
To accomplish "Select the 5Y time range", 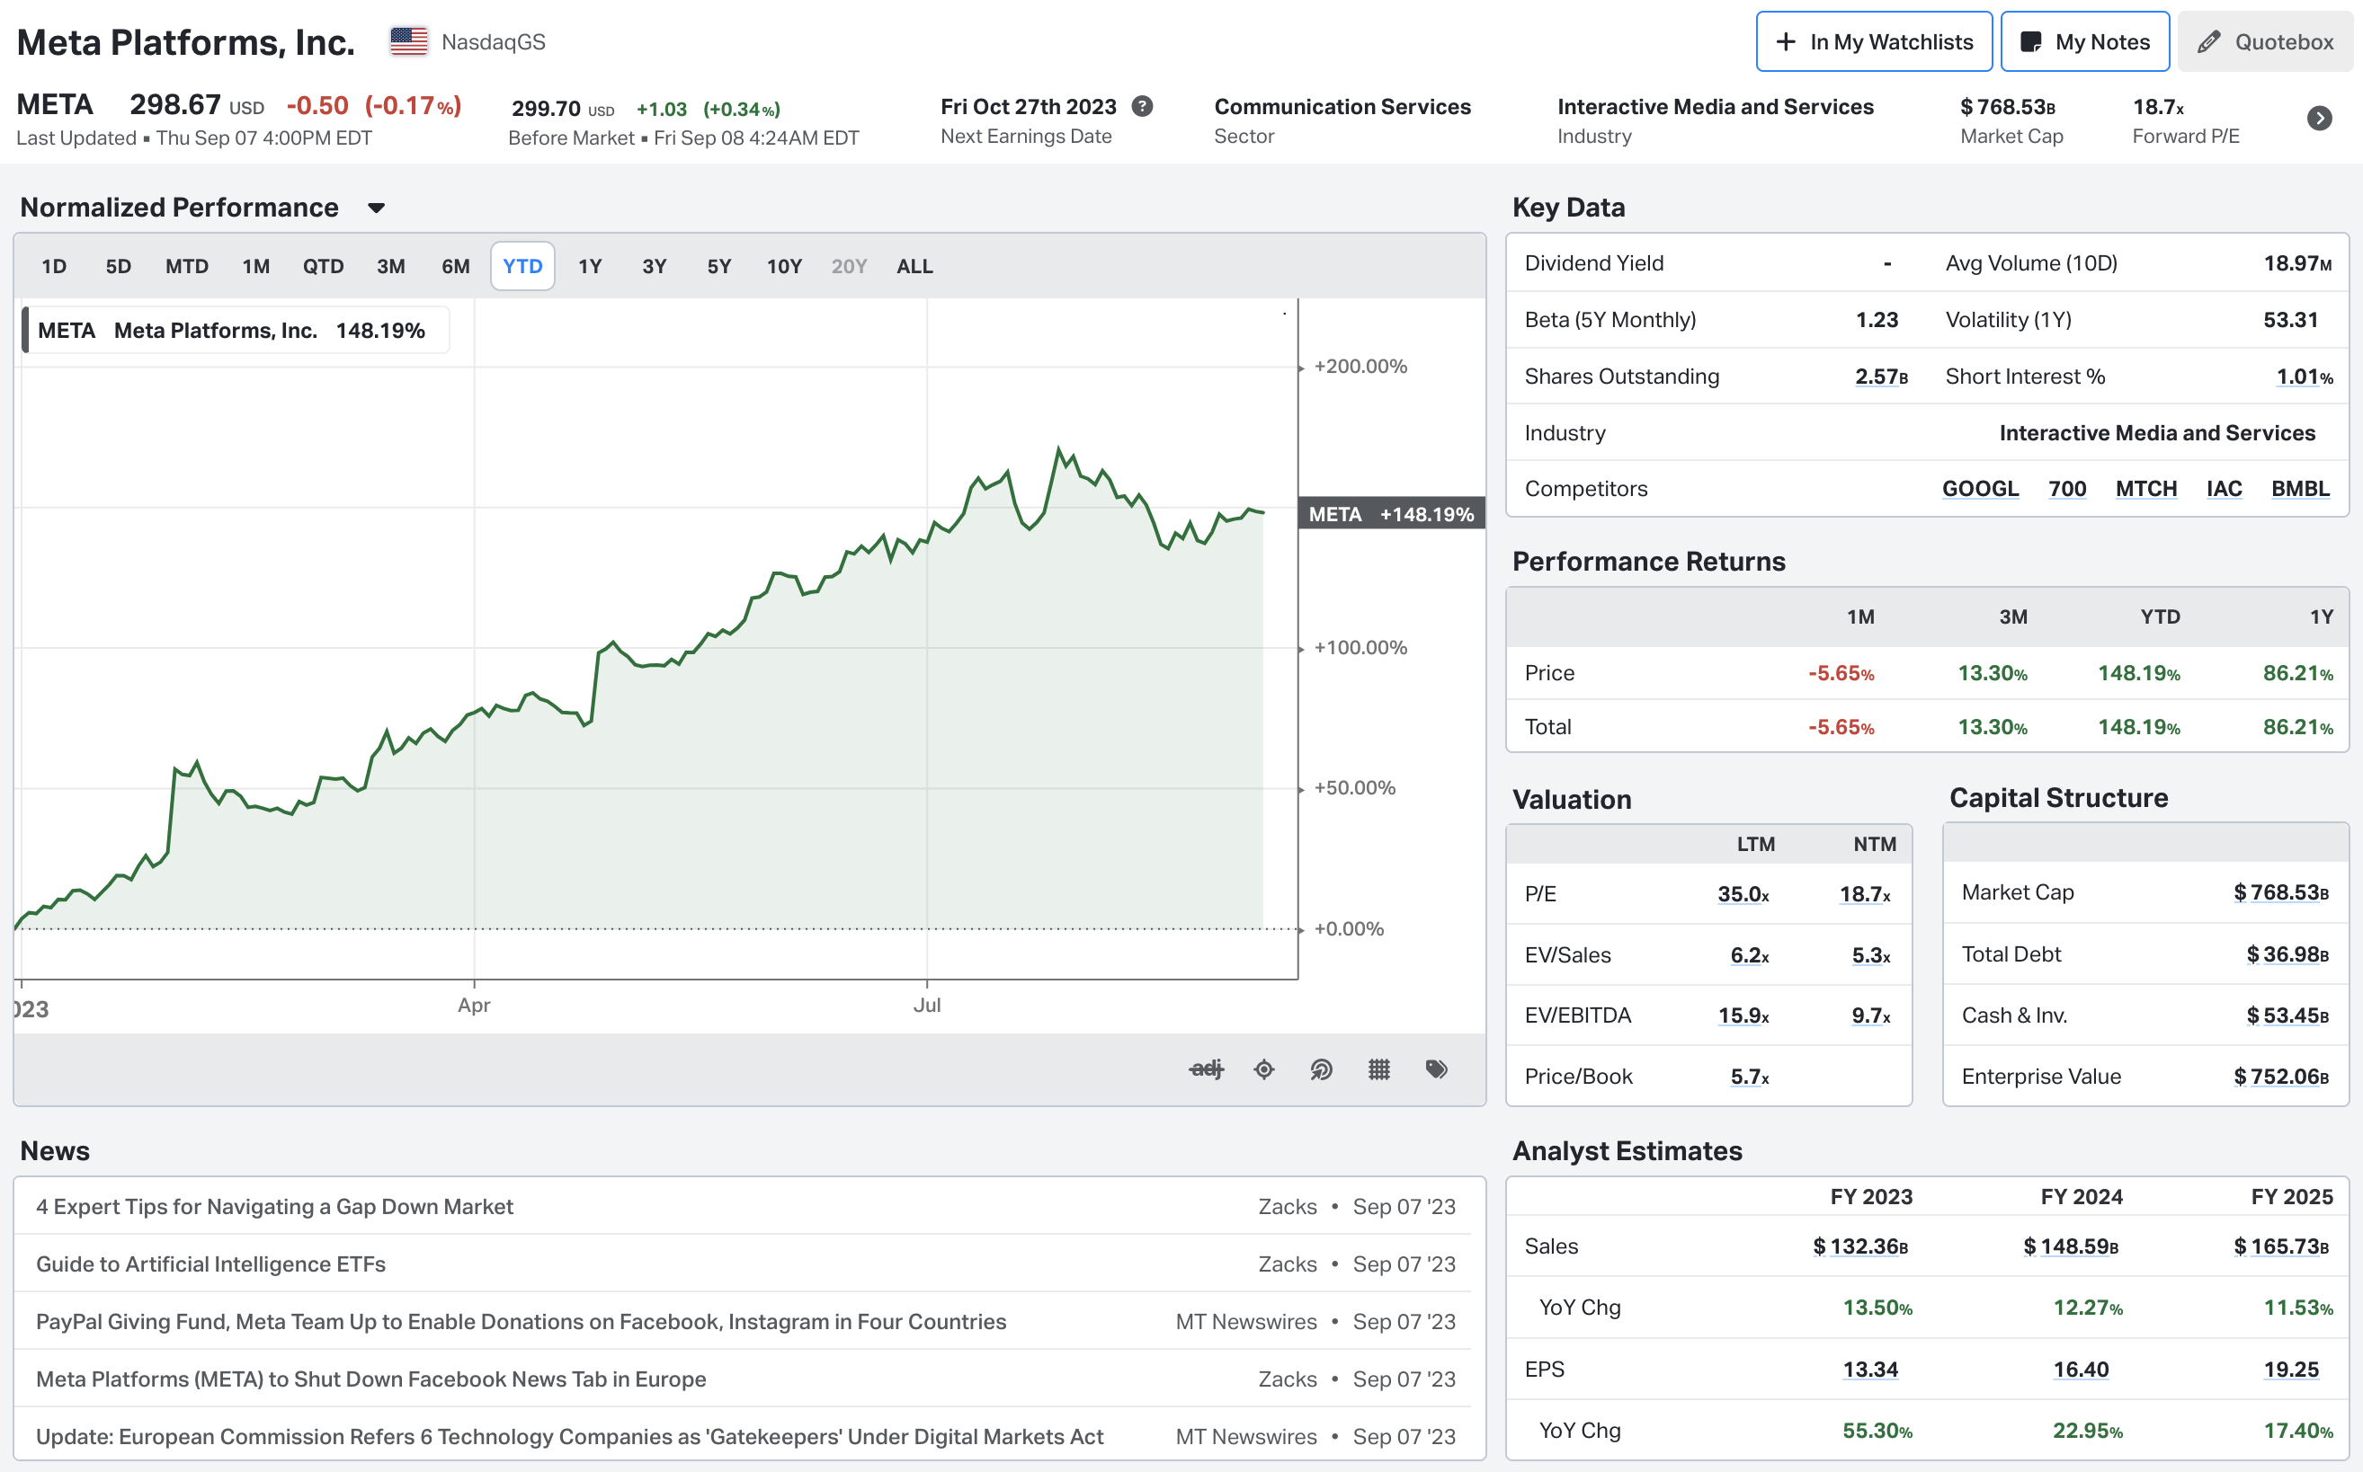I will point(718,266).
